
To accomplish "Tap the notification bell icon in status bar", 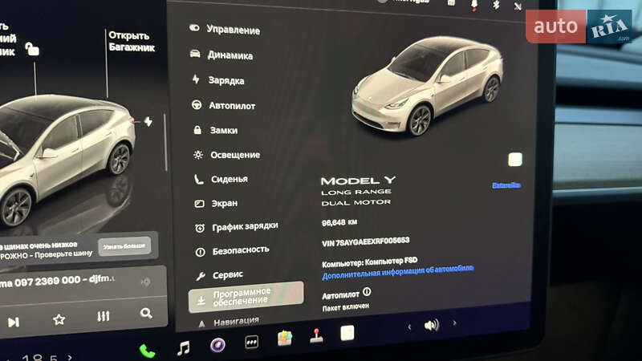I will tap(474, 4).
